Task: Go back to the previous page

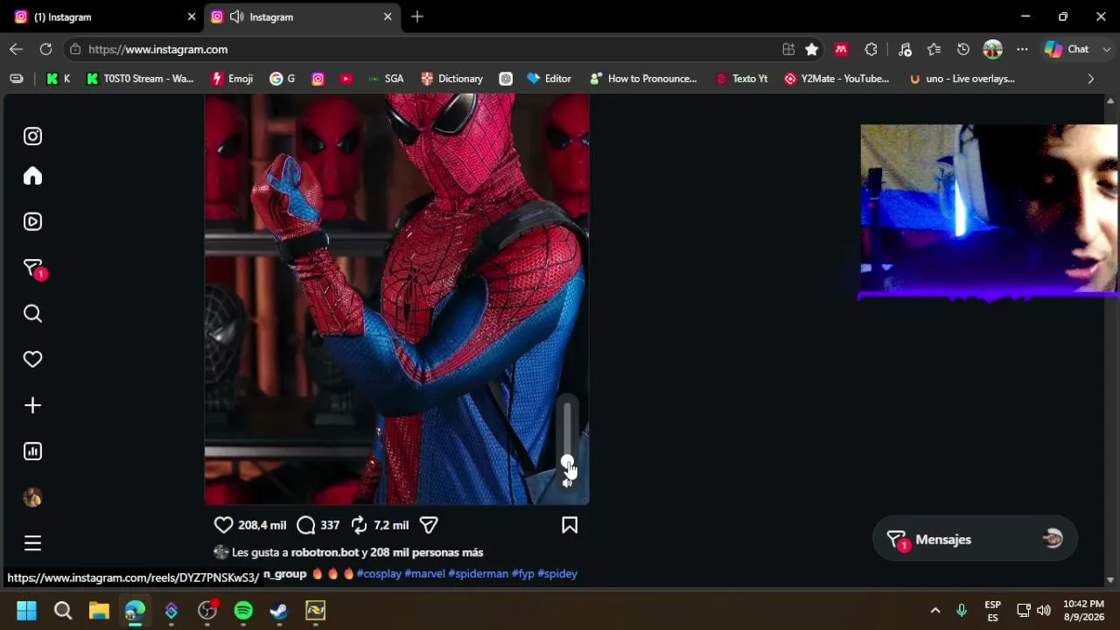Action: pos(16,49)
